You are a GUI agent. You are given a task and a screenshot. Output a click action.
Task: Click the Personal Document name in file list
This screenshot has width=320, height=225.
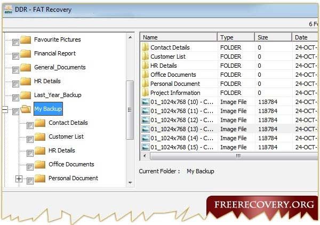coord(175,84)
